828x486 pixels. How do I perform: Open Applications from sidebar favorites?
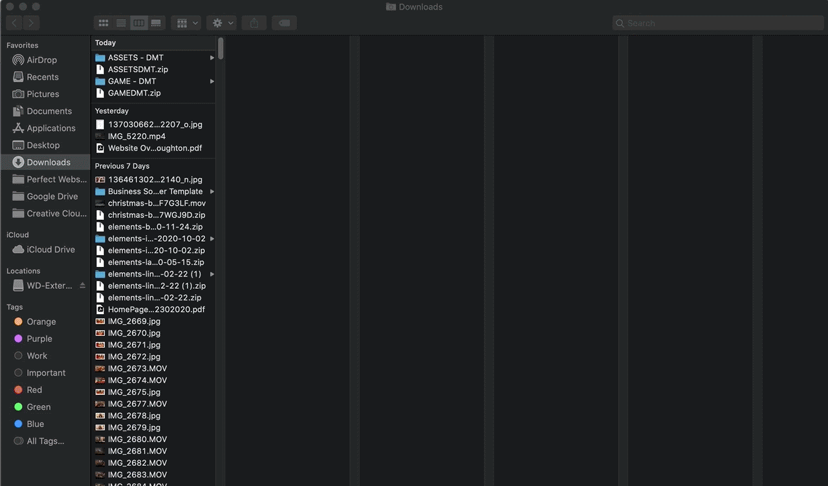tap(50, 128)
